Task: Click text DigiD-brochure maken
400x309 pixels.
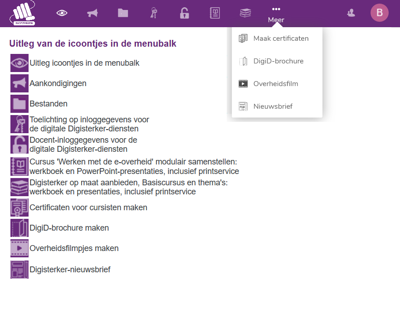Action: coord(69,228)
